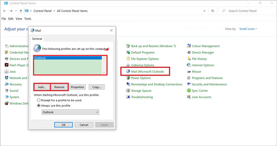Screen dimensions: 277x146
Task: Click the File Explorer Options icon
Action: click(x=128, y=59)
